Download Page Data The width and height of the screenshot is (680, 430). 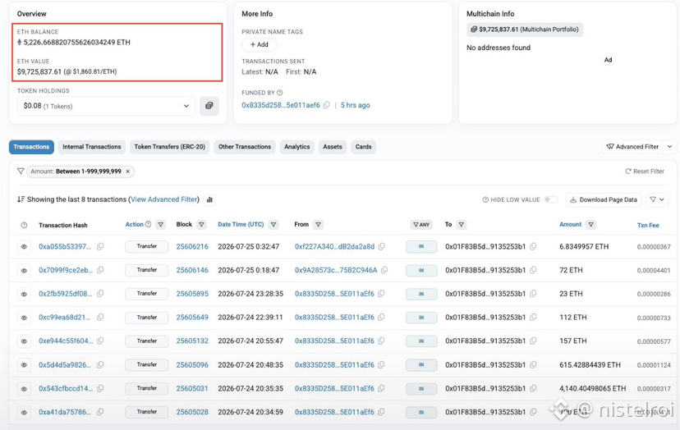click(x=604, y=199)
